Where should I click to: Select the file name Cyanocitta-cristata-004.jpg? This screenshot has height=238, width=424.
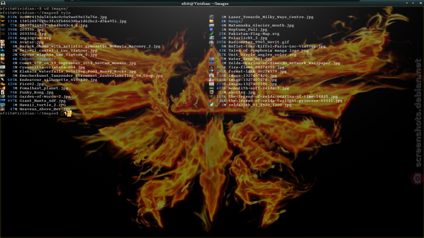[x=52, y=67]
